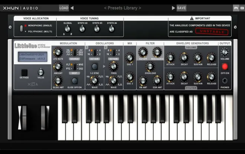Screen dimensions: 245x154
Task: Click the LOAD preset button
Action: click(x=64, y=8)
